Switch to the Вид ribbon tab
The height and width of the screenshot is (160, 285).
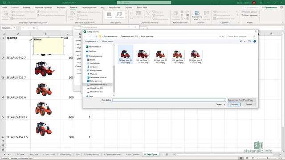103,8
